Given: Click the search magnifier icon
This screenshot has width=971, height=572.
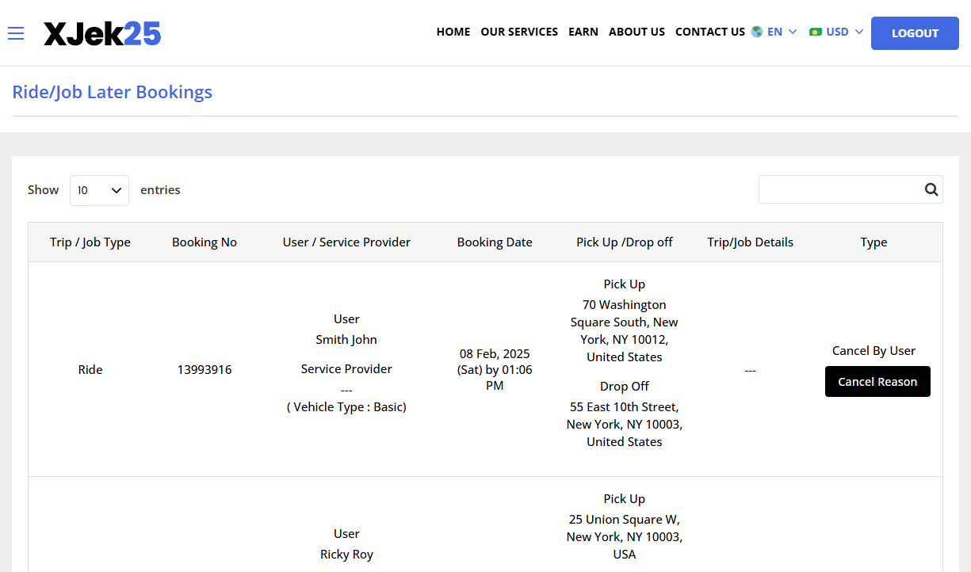Looking at the screenshot, I should (931, 189).
